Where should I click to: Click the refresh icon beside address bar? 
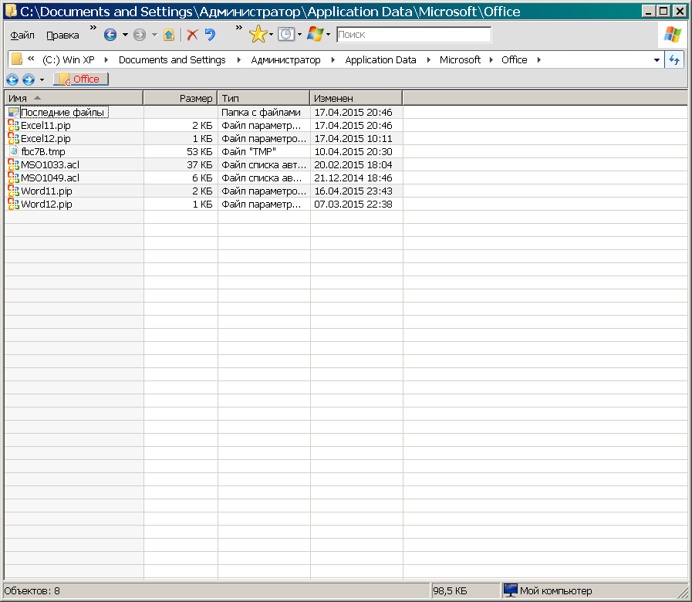click(x=675, y=60)
